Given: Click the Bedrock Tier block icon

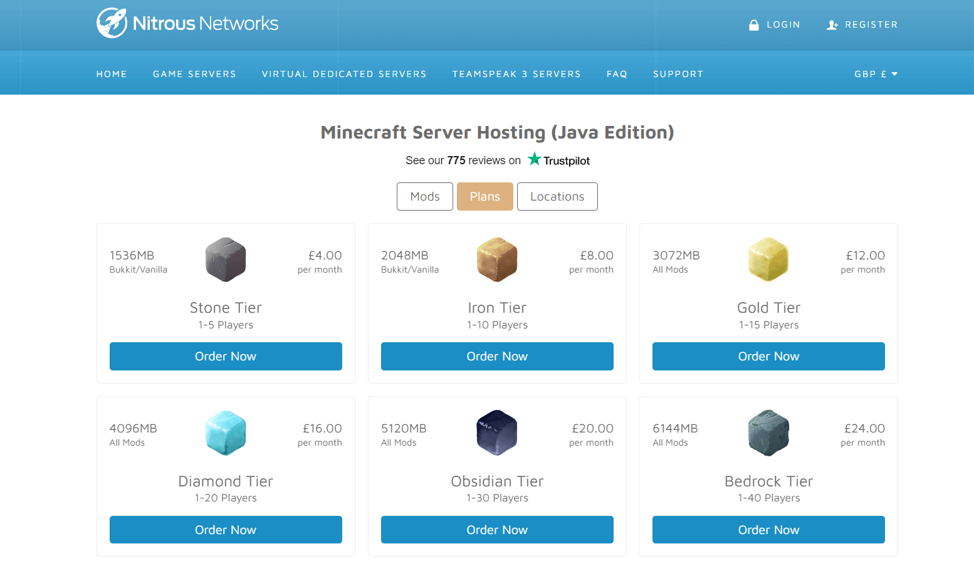Looking at the screenshot, I should [x=768, y=433].
